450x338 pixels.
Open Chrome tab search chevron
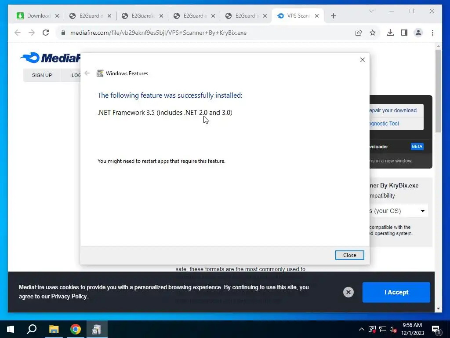[371, 11]
